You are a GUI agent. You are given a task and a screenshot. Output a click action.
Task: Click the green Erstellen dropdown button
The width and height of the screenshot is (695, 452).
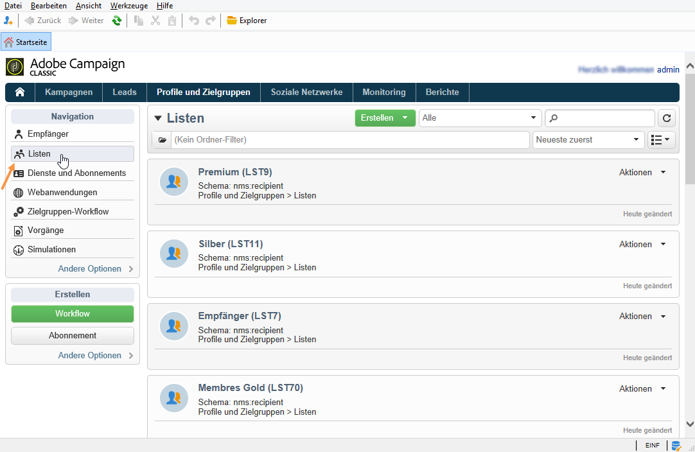coord(385,118)
